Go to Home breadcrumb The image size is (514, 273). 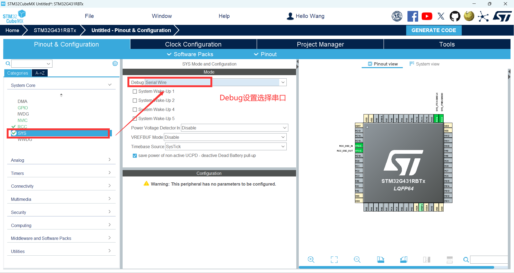pyautogui.click(x=12, y=30)
